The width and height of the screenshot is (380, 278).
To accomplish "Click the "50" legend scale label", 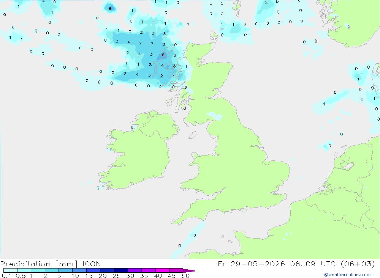I will point(185,276).
